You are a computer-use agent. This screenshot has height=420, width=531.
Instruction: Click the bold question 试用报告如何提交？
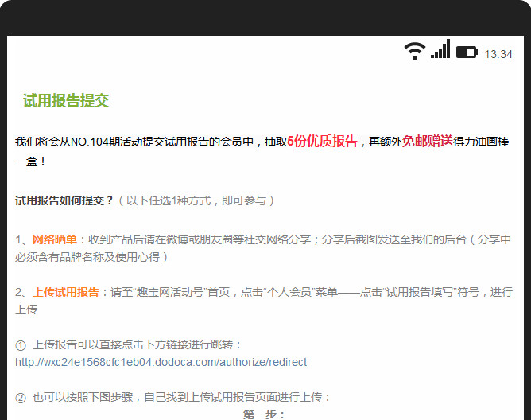pyautogui.click(x=64, y=200)
